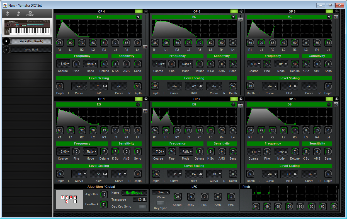347x219 pixels.
Task: Click the LFO Speed knob showing 25
Action: click(x=178, y=197)
